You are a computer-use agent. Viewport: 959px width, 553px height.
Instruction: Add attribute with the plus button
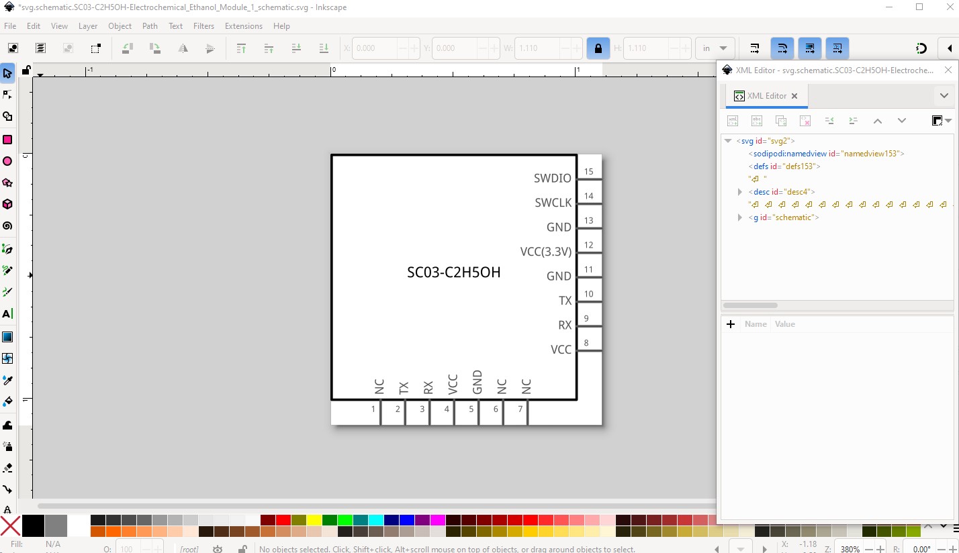coord(731,324)
